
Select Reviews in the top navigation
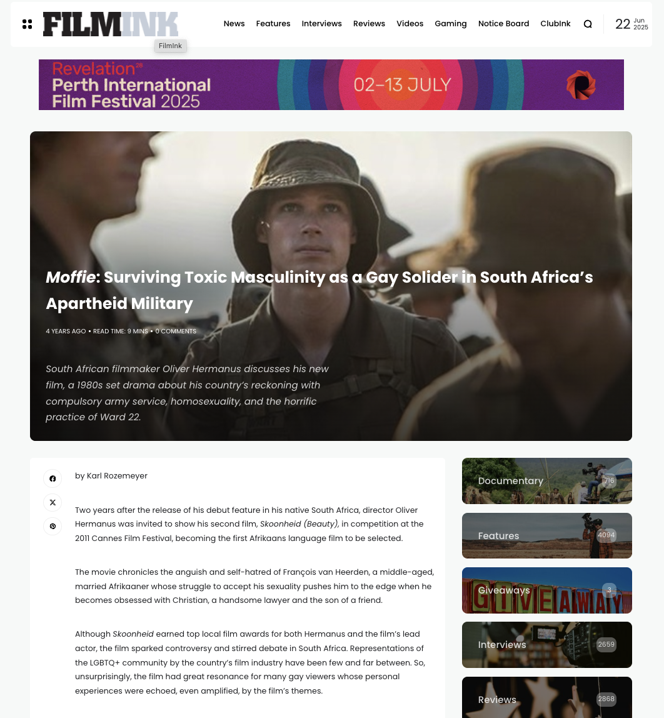[369, 23]
